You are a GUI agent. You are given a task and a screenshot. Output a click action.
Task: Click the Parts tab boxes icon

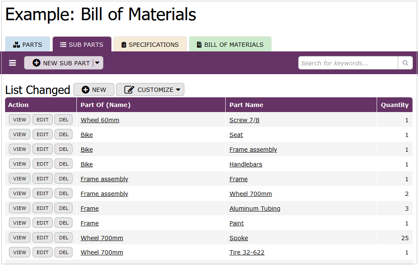(17, 45)
